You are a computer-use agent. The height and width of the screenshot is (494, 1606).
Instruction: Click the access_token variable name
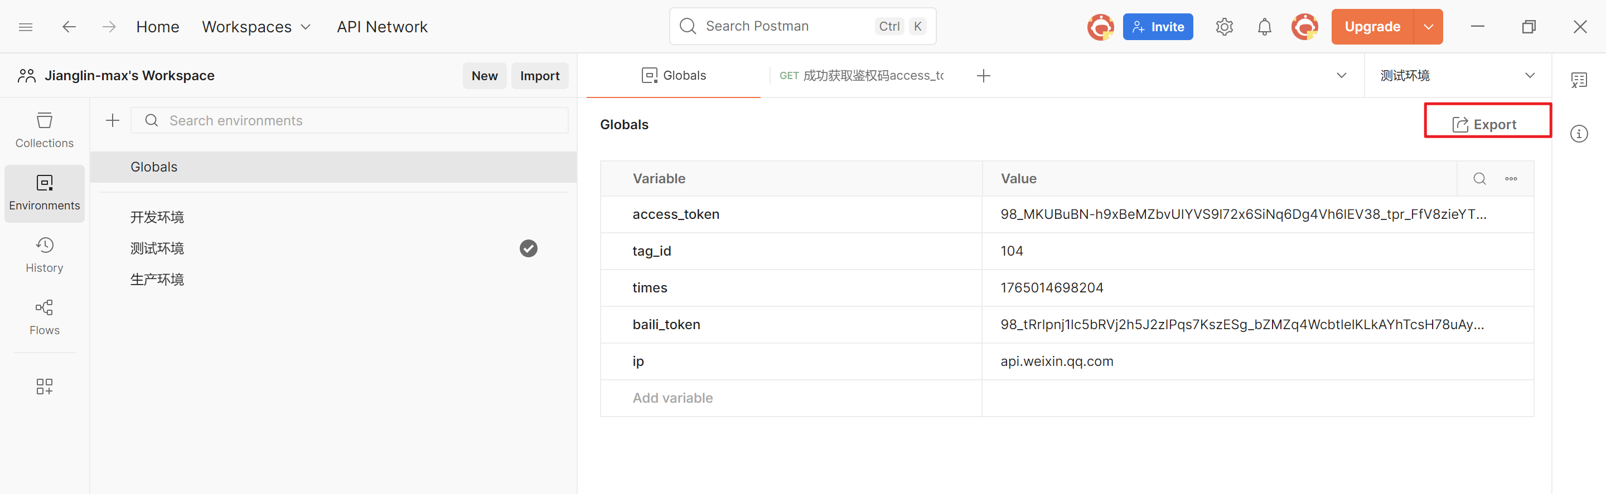coord(676,214)
